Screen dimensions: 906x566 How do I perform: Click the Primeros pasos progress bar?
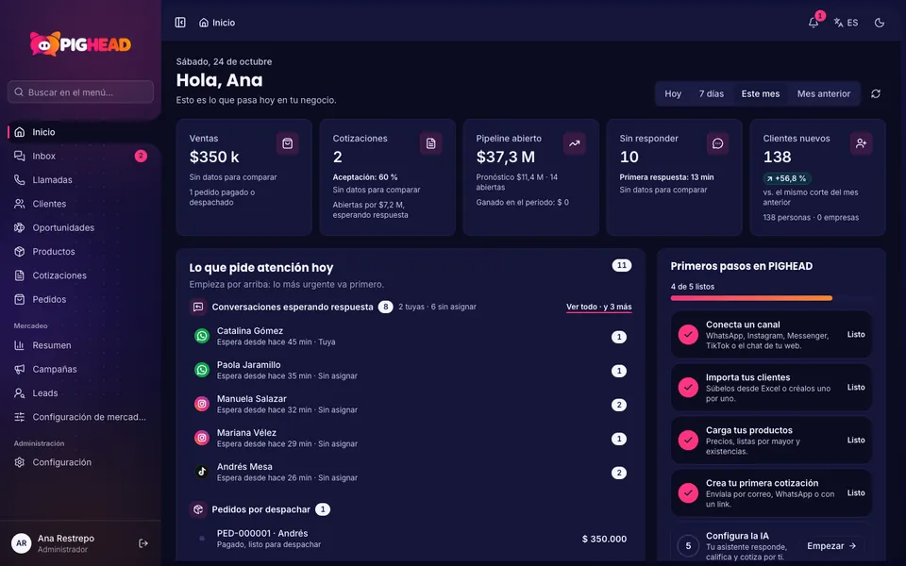(771, 298)
